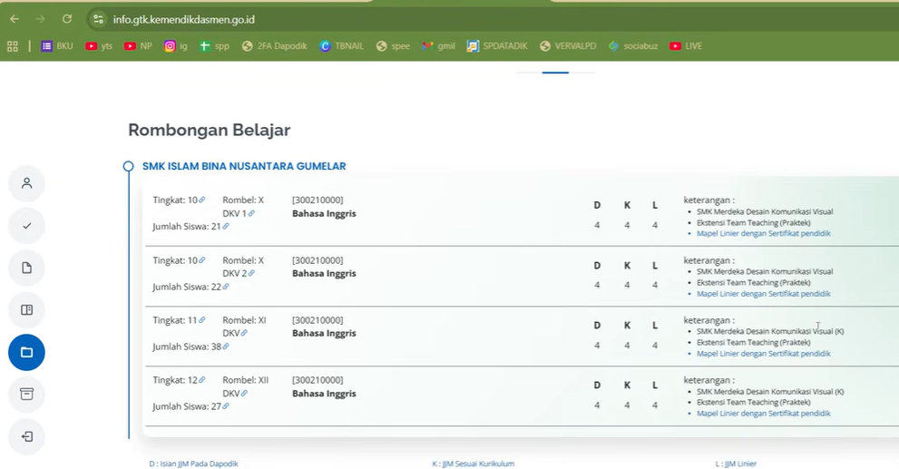Click 'Jumlah Siswa: 38' text

tap(187, 347)
